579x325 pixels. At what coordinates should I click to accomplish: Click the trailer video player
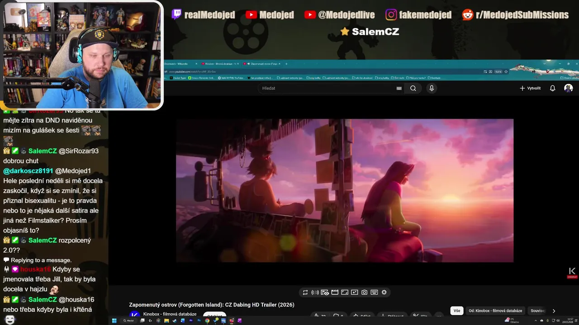[x=345, y=190]
